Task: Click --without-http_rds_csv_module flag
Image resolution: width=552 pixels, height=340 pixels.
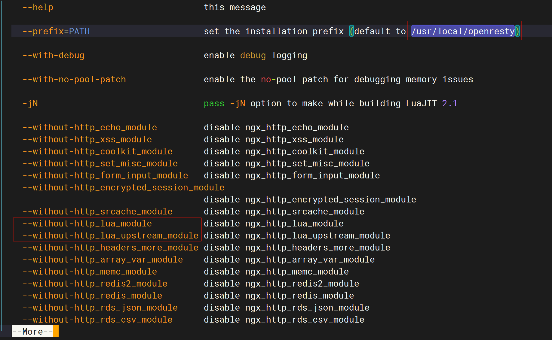Action: click(98, 320)
